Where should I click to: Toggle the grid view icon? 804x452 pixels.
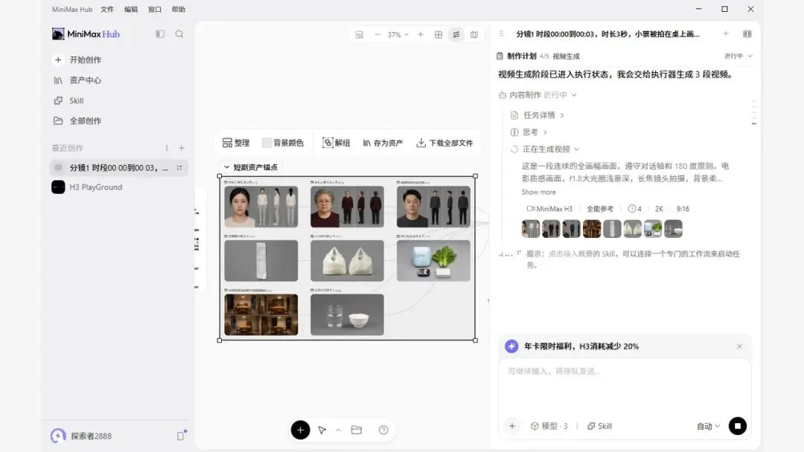coord(438,34)
